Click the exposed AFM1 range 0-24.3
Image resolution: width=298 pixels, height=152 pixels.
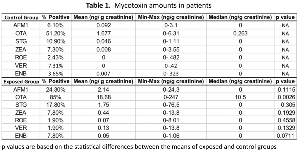[171, 90]
